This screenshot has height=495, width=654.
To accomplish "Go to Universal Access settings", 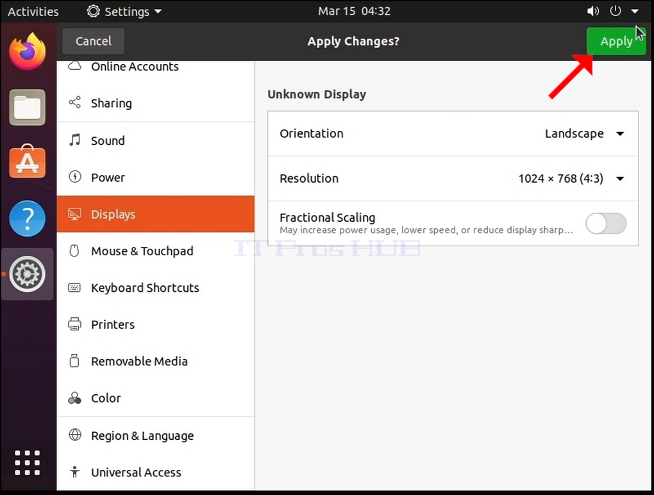I will (156, 472).
